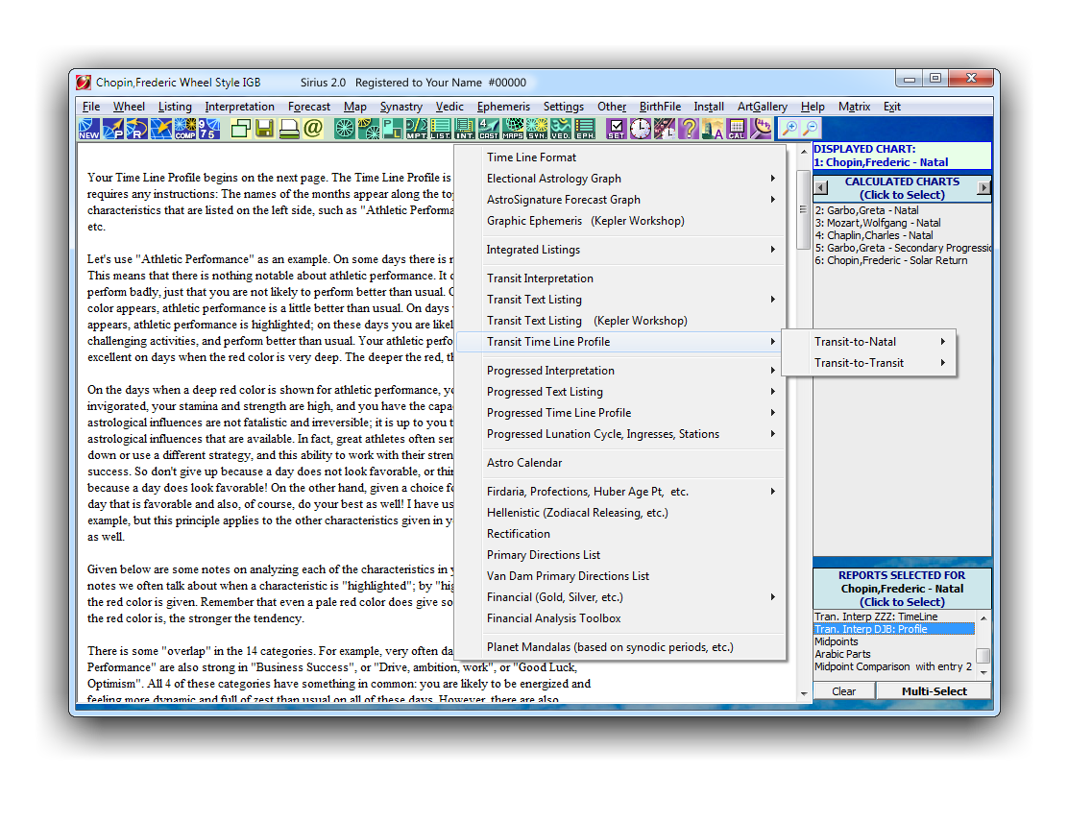
Task: Click the return chart R icon
Action: coord(136,128)
